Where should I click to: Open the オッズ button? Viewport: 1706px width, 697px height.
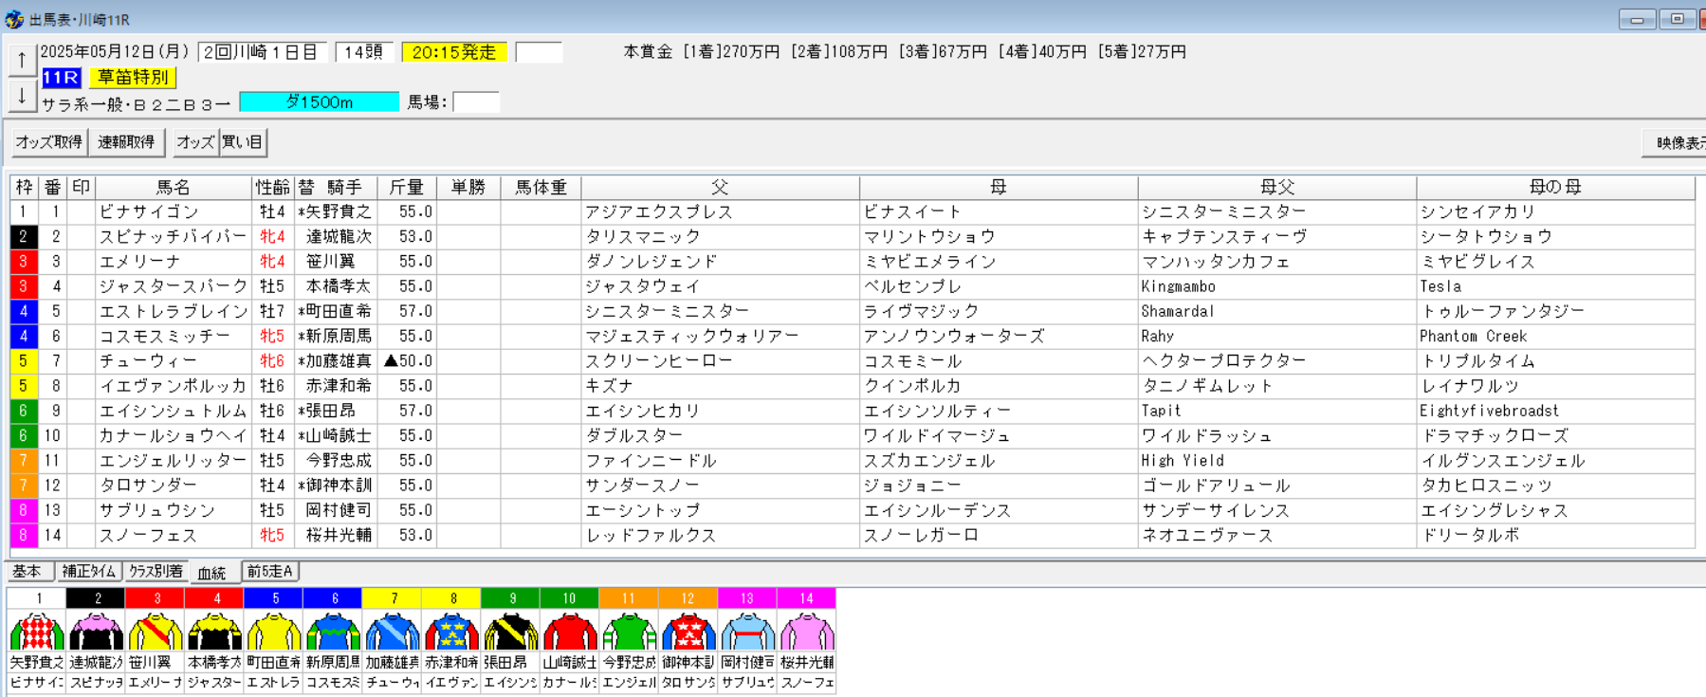click(x=195, y=142)
